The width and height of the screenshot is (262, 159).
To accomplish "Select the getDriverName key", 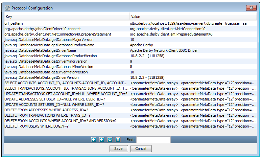I will click(67, 50).
